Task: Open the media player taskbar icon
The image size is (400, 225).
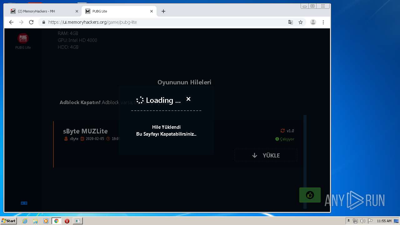Action: pyautogui.click(x=46, y=221)
